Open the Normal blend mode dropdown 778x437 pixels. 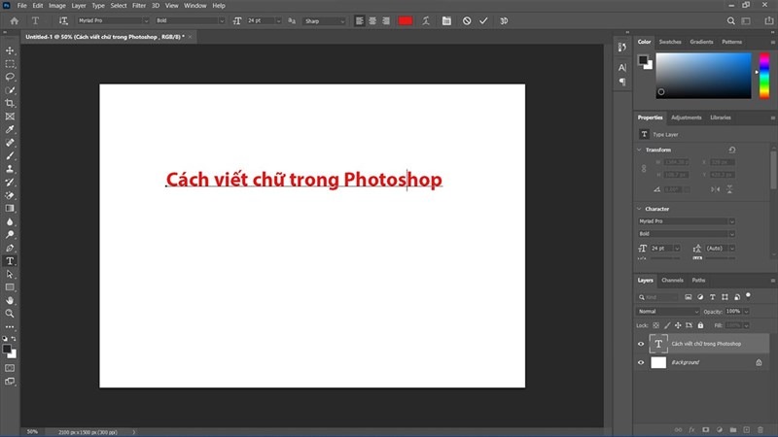668,312
